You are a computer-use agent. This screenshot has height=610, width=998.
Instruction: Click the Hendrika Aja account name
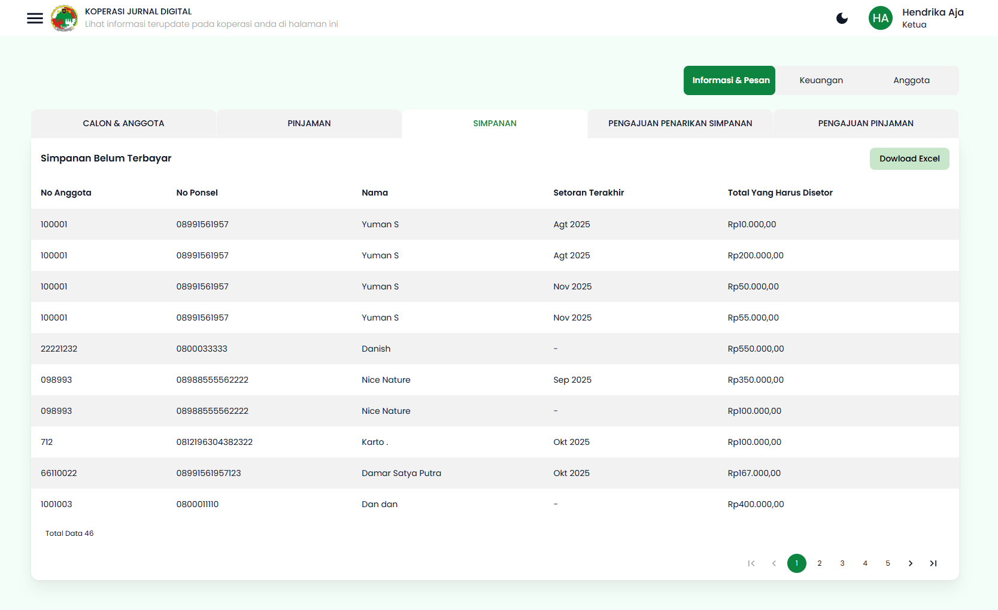(933, 12)
